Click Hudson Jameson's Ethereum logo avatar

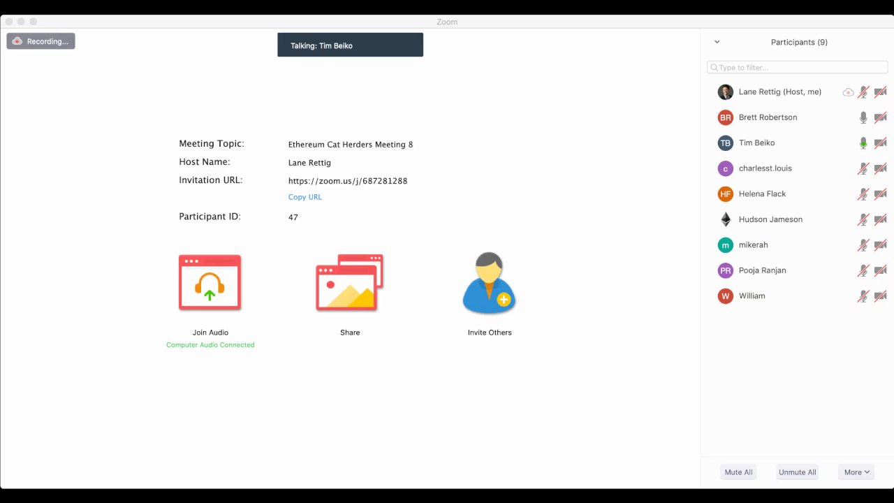[x=726, y=219]
